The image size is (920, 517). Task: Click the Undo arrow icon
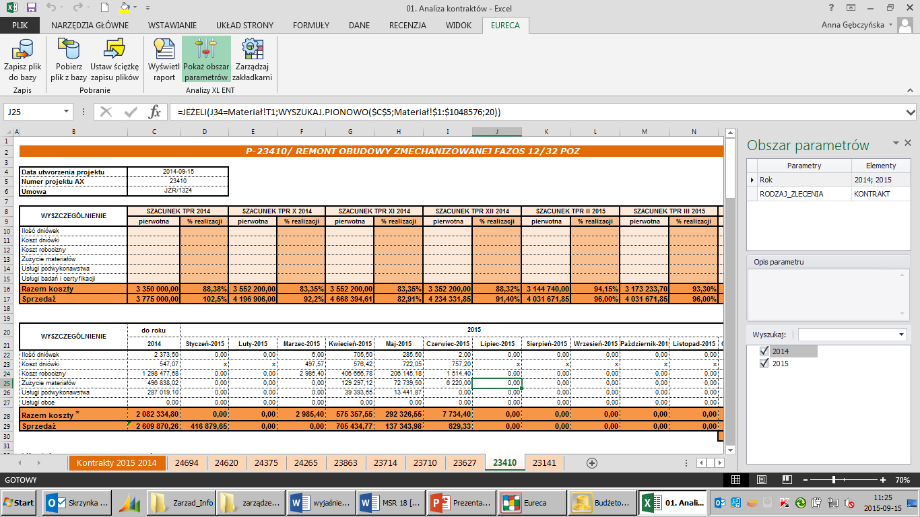[51, 8]
